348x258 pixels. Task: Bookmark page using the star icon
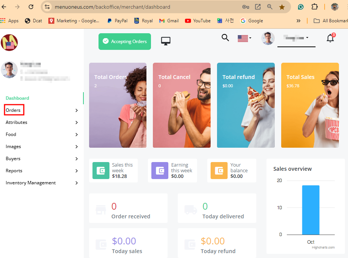point(282,7)
